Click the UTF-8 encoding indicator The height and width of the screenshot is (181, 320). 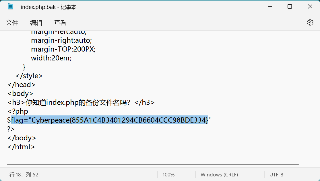point(276,175)
